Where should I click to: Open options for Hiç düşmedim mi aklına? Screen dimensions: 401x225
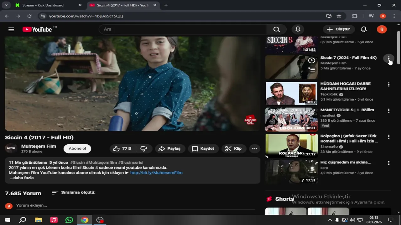point(388,163)
